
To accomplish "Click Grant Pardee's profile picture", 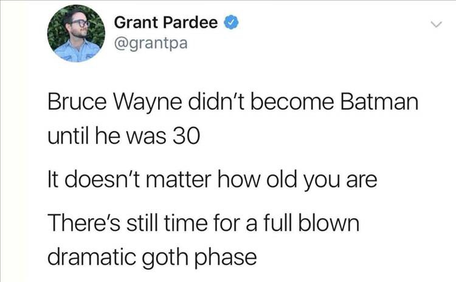I will coord(77,33).
